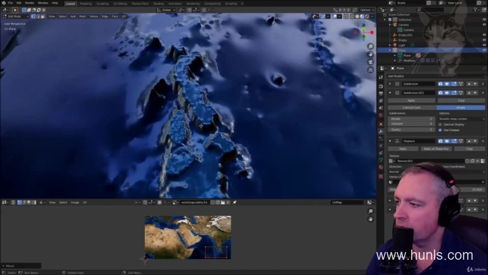
Task: Toggle X-ray view
Action: click(346, 16)
